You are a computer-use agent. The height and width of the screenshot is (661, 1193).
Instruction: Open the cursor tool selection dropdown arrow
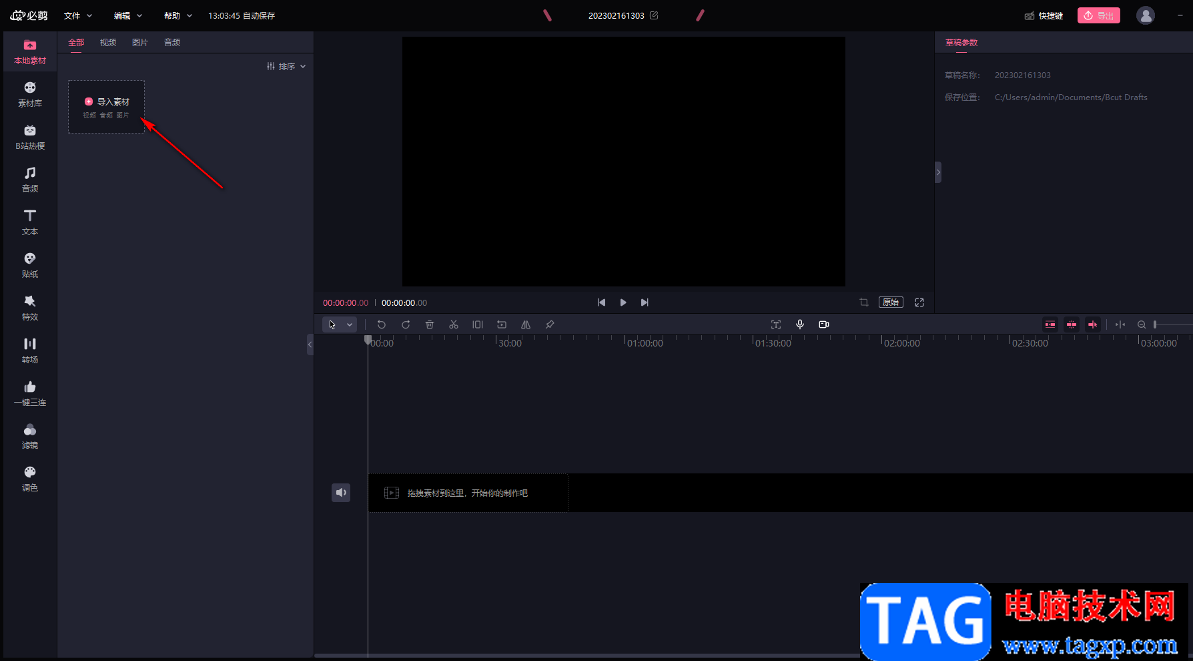point(350,324)
